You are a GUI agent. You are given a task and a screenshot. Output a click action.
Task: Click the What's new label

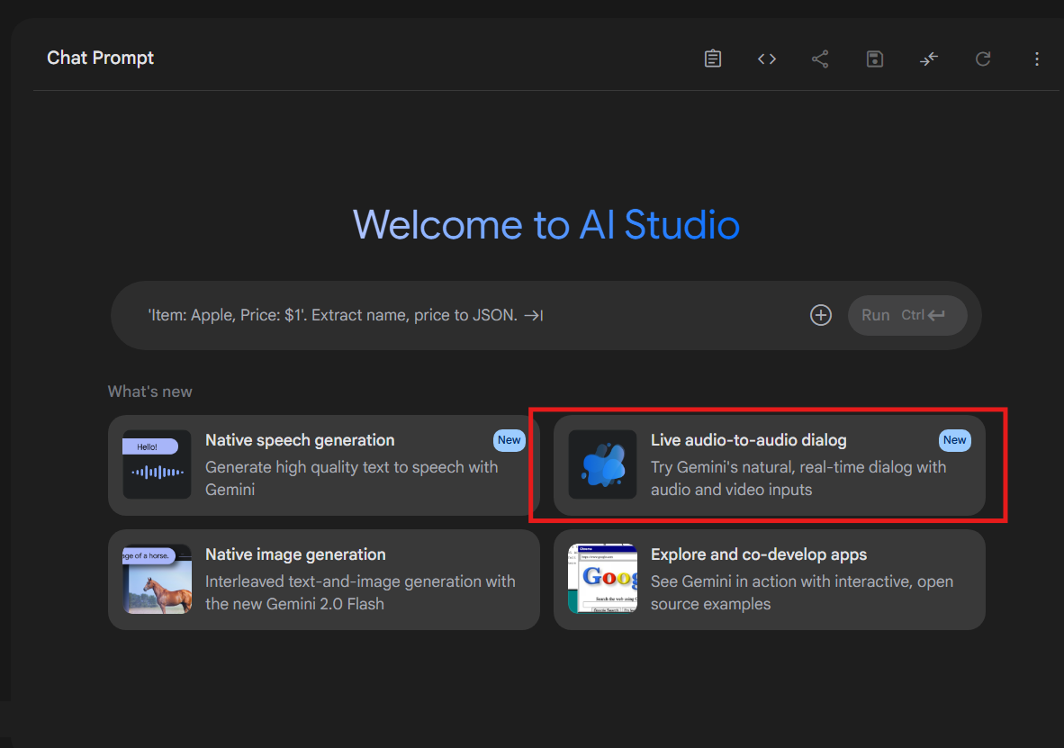pos(150,392)
